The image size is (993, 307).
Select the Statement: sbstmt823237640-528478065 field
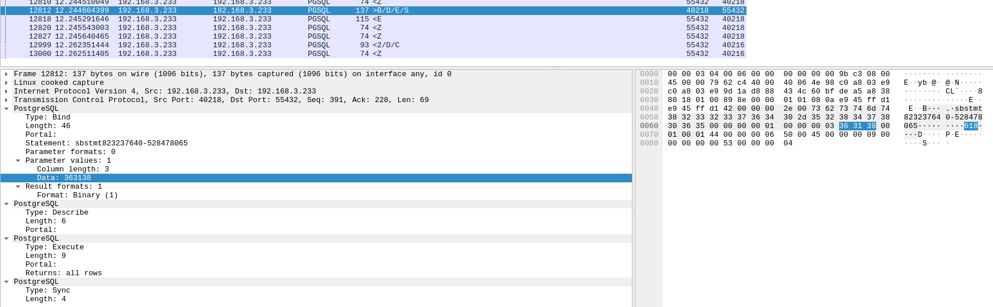tap(106, 143)
